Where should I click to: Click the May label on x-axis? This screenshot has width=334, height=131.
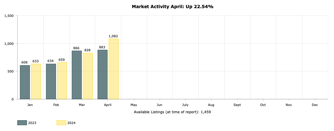coord(134,105)
